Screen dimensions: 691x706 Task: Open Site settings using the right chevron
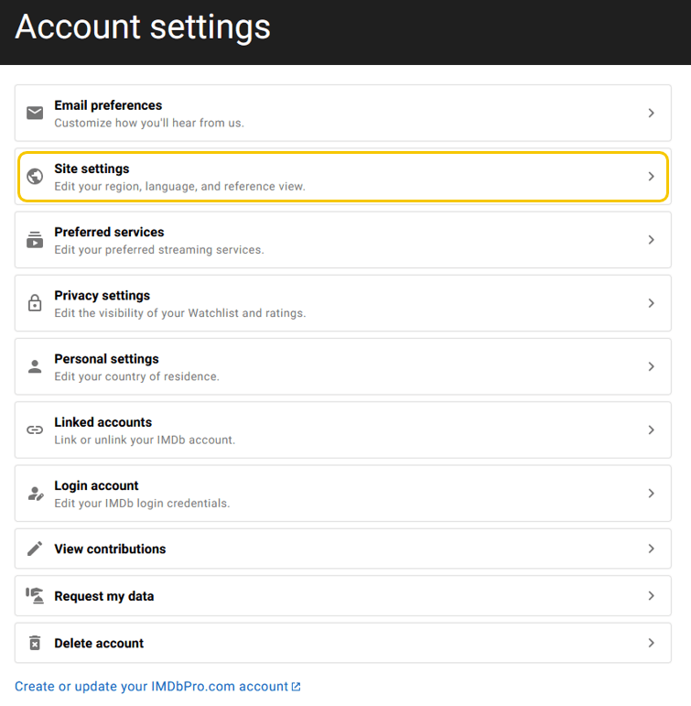651,176
